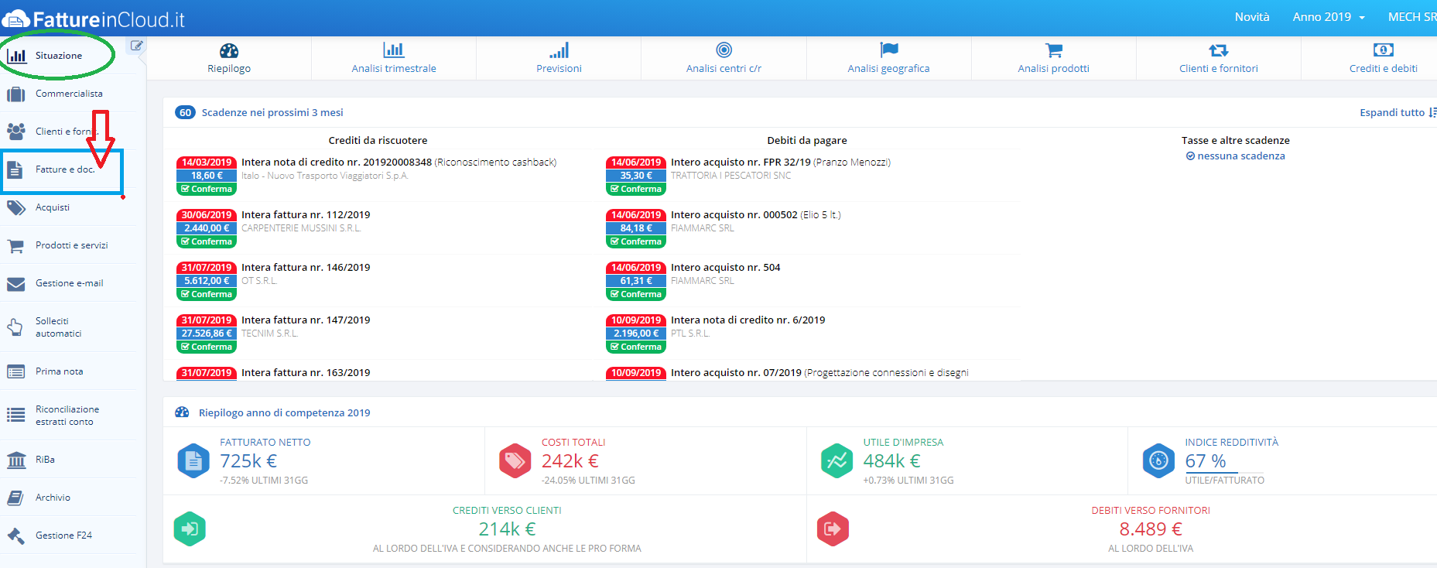Go to the Prima nota section

click(x=59, y=371)
